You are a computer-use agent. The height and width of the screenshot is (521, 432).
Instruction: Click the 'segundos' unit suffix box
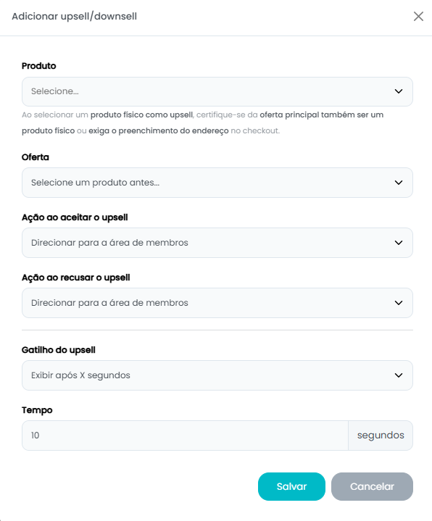point(381,435)
